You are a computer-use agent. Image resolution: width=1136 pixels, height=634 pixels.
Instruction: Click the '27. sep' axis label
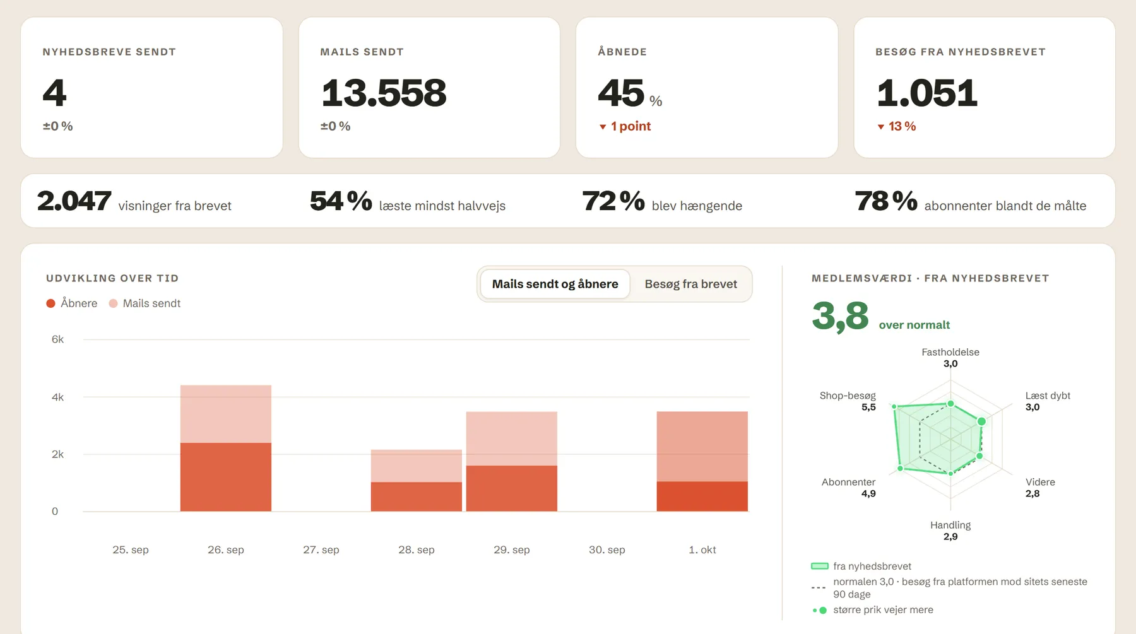(x=321, y=549)
